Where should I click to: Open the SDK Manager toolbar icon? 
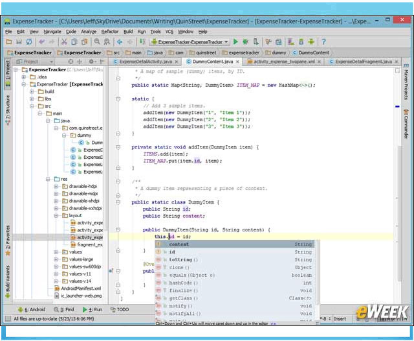click(301, 41)
